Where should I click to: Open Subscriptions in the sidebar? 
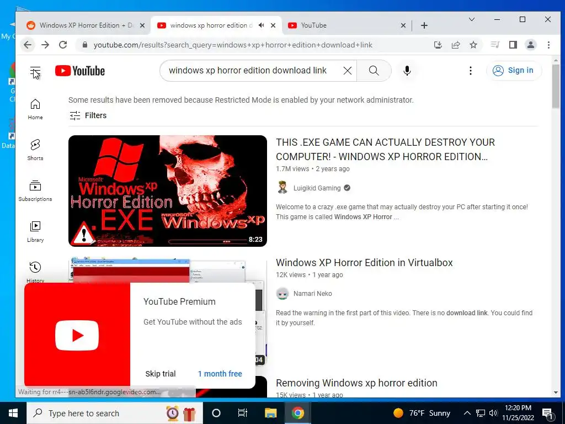click(x=35, y=190)
